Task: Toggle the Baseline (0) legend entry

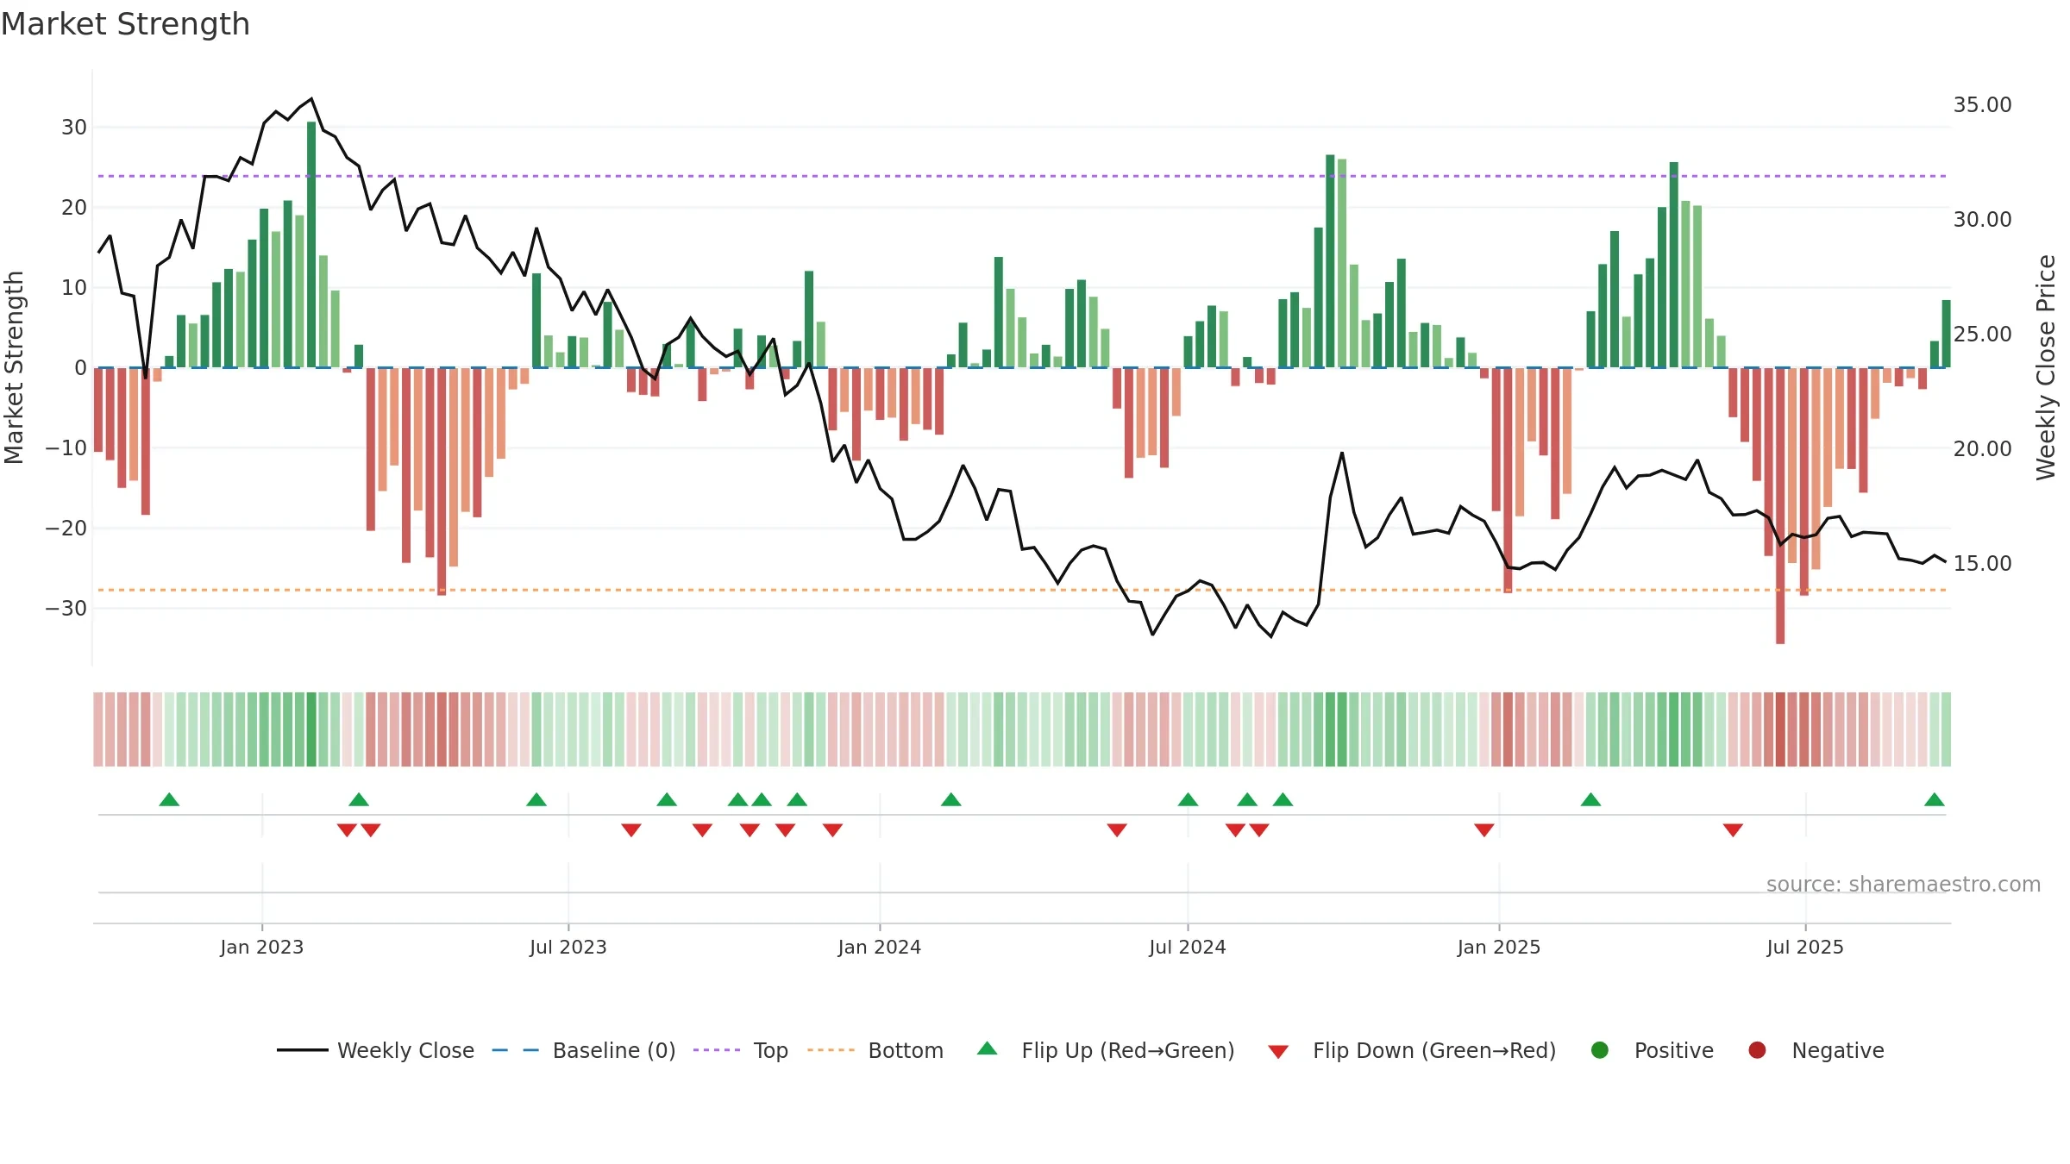Action: click(x=584, y=1050)
